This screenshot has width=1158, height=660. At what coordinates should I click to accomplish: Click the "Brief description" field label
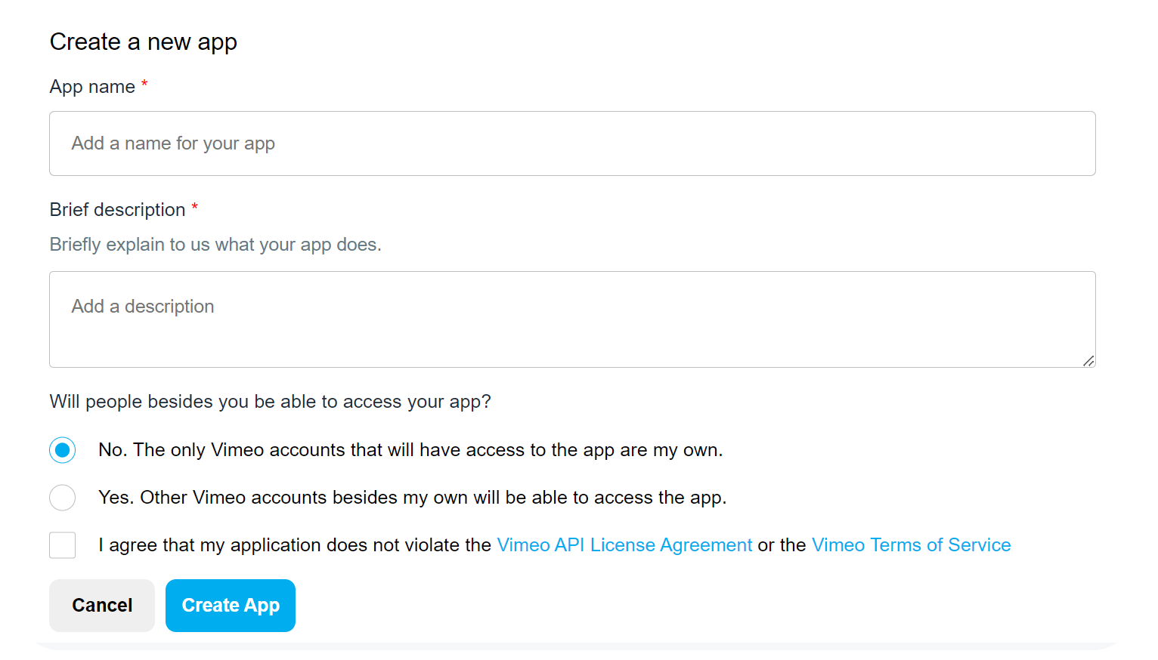click(117, 210)
